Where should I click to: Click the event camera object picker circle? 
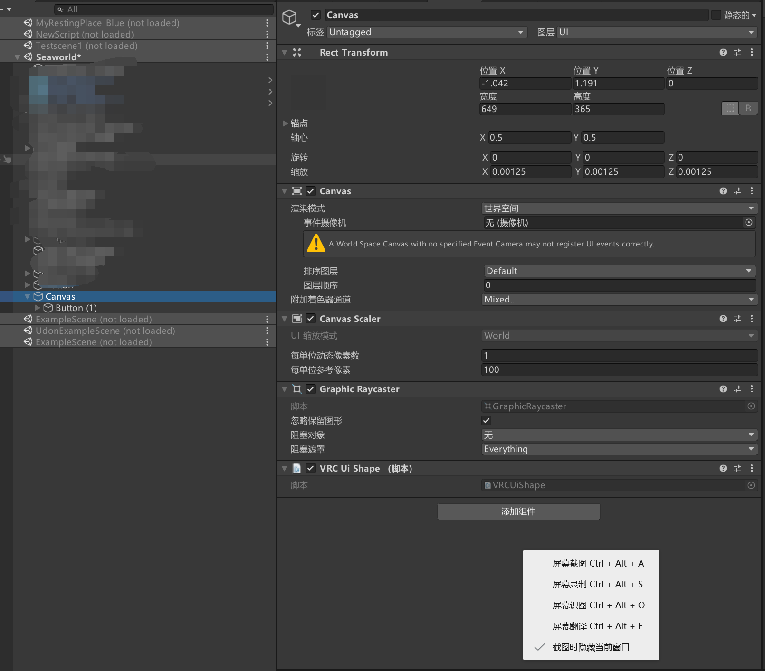pyautogui.click(x=749, y=222)
